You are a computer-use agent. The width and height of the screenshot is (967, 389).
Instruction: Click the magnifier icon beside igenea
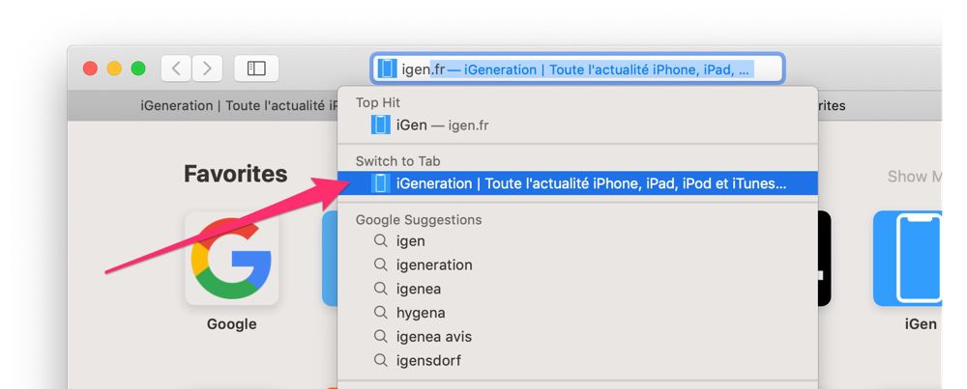(x=381, y=289)
